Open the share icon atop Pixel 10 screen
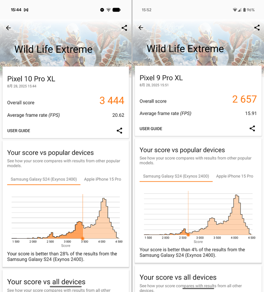Image resolution: width=264 pixels, height=292 pixels. click(124, 28)
